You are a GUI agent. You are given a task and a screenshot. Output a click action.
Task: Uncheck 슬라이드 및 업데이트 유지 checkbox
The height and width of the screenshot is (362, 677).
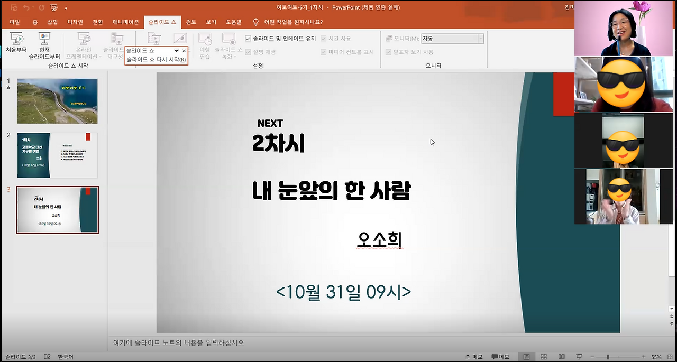(248, 38)
